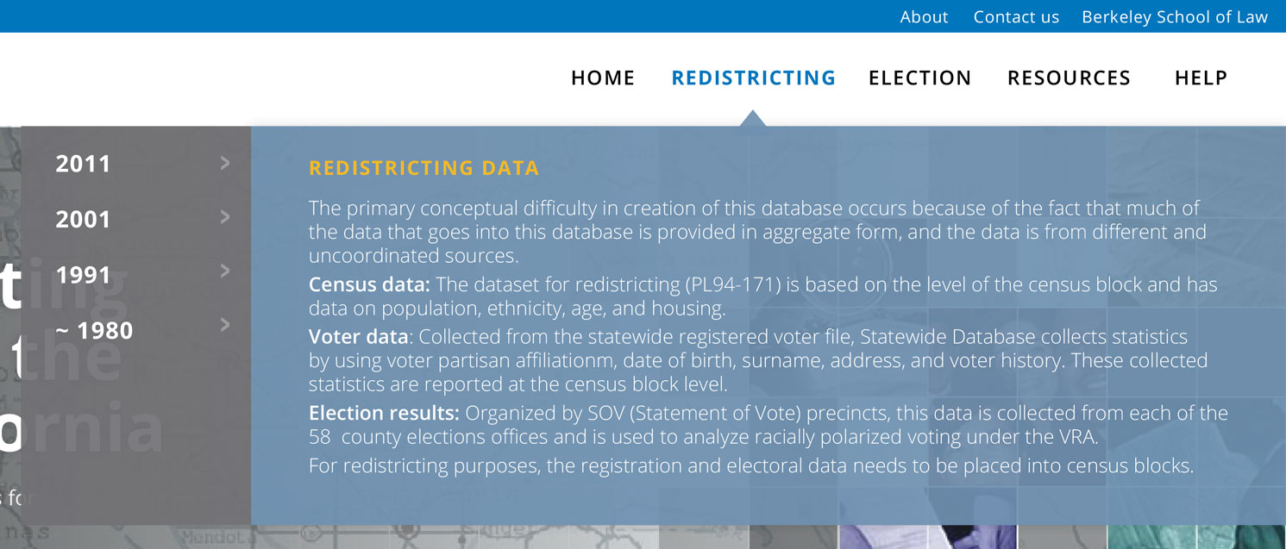The height and width of the screenshot is (549, 1286).
Task: Select the 1991 redistricting year
Action: [x=83, y=275]
